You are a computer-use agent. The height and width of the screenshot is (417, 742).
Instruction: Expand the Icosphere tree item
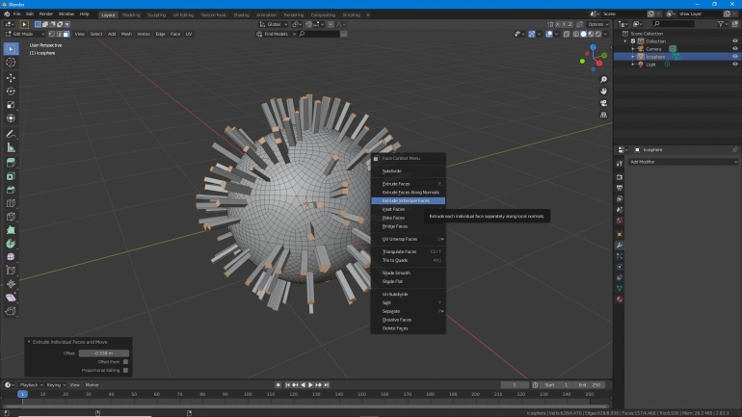pyautogui.click(x=633, y=57)
